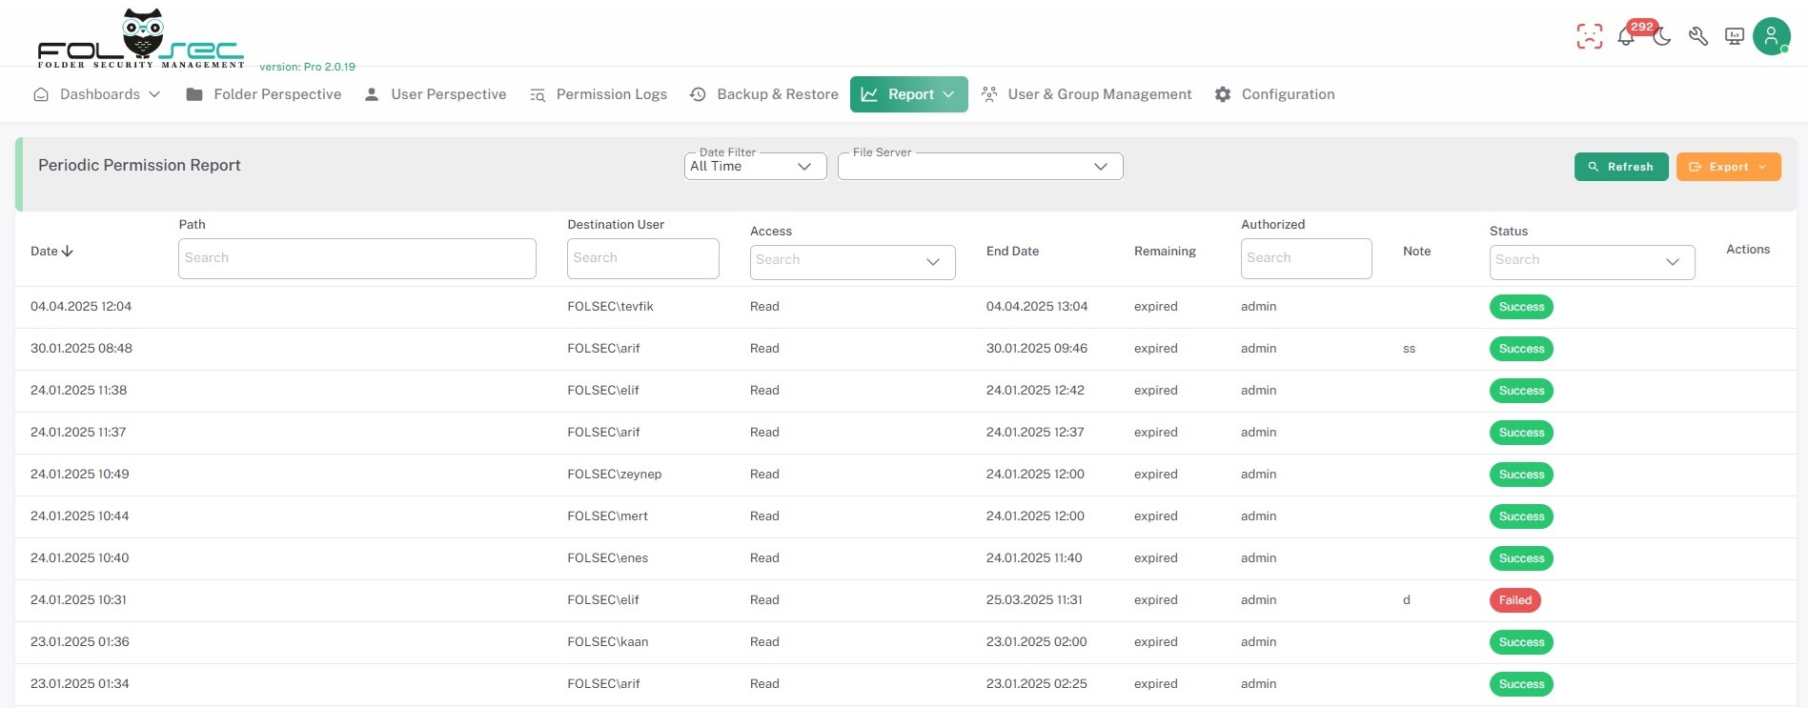Expand the Access column filter dropdown
This screenshot has width=1808, height=708.
click(852, 262)
